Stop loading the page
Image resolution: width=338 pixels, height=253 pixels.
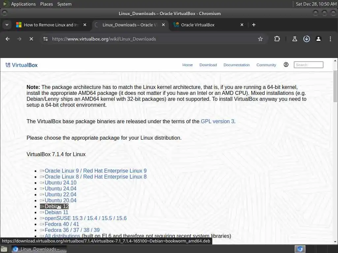click(x=31, y=39)
